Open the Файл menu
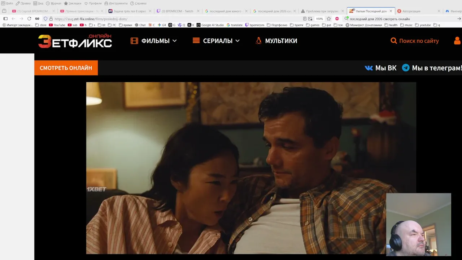Viewport: 462px width, 260px height. (7, 3)
